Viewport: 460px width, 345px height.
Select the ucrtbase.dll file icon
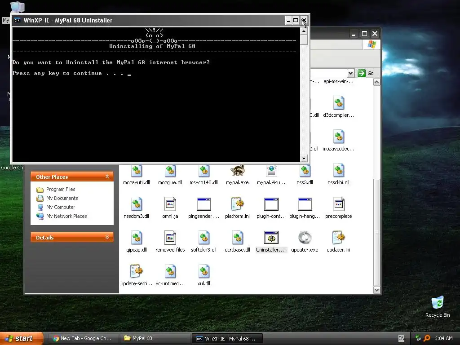[x=237, y=238]
